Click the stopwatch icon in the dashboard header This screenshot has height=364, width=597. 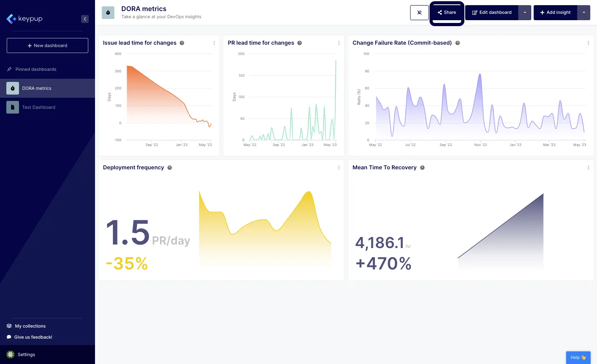(x=108, y=12)
